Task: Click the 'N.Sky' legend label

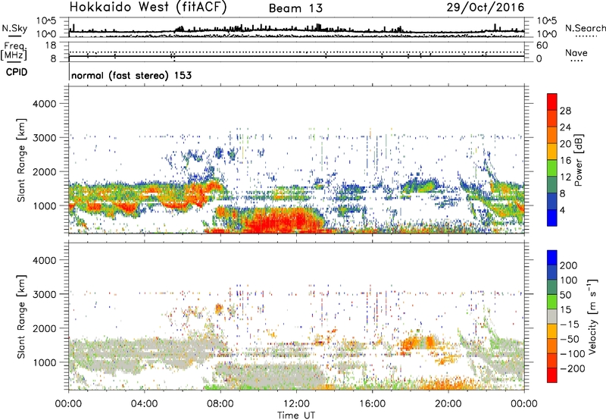Action: pyautogui.click(x=14, y=28)
